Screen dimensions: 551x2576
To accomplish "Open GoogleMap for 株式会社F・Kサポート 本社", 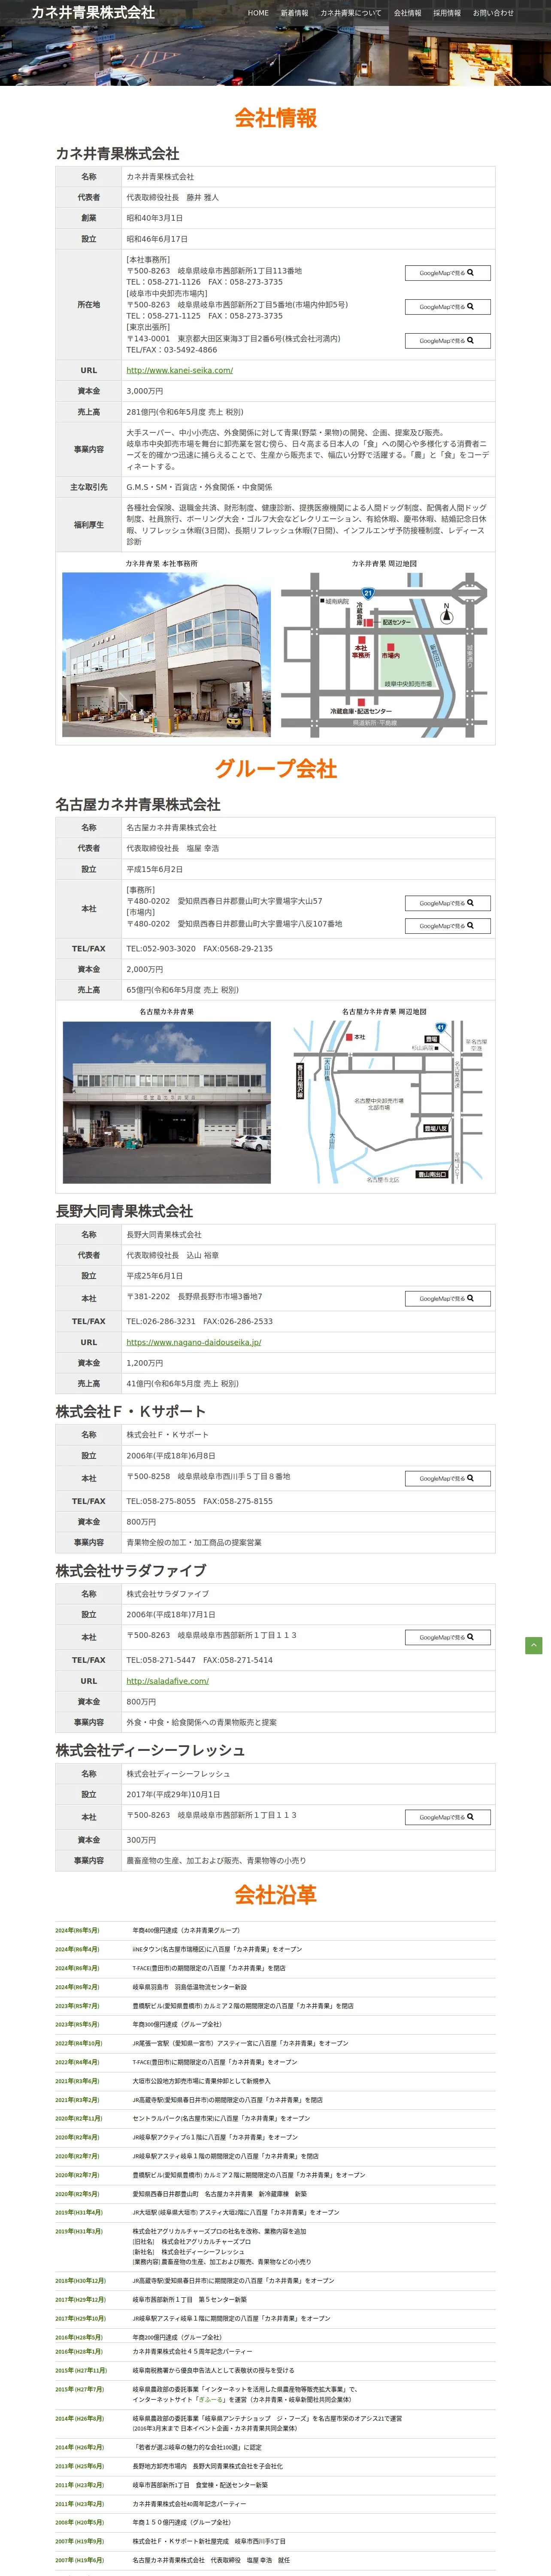I will coord(447,1478).
